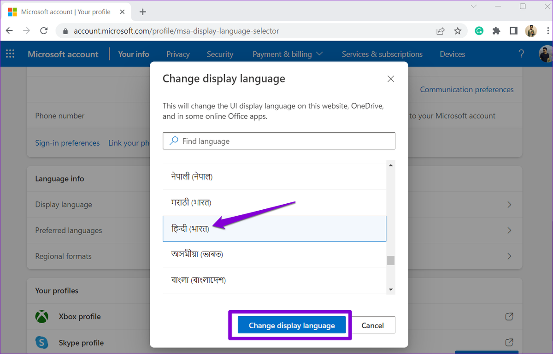Click the browser reload icon
This screenshot has height=354, width=553.
(x=44, y=31)
